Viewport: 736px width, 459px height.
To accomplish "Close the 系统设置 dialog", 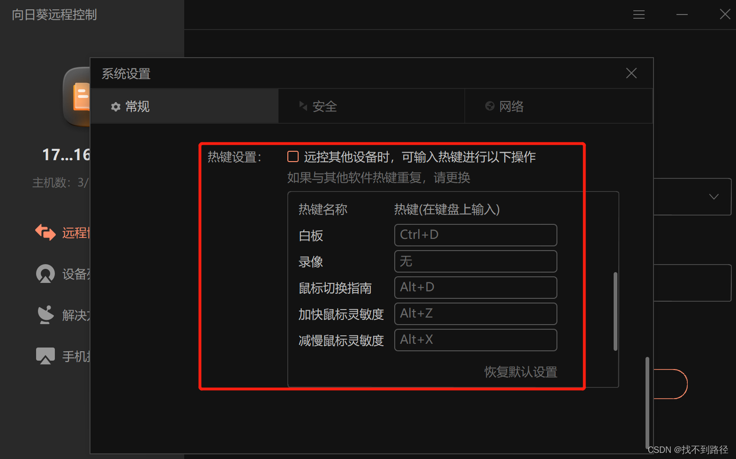I will [x=631, y=73].
